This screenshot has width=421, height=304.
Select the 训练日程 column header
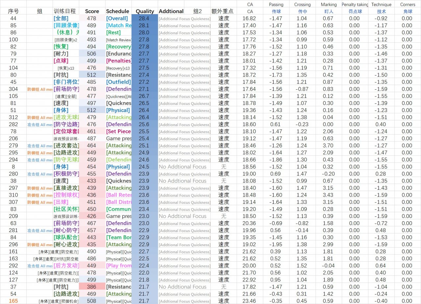(64, 11)
